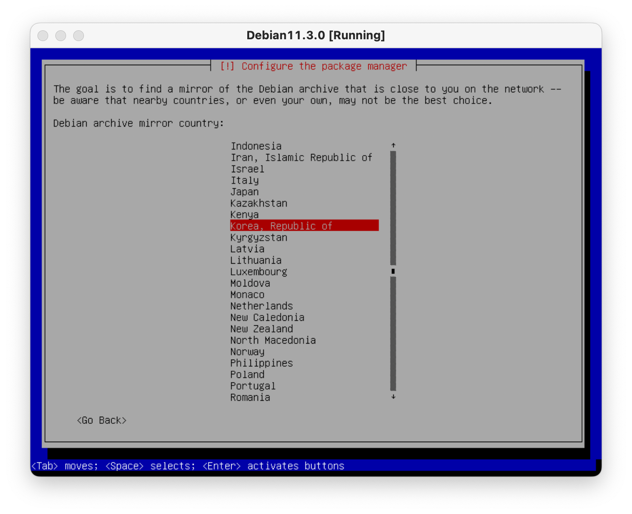Select Korea, Republic of in list

click(281, 226)
